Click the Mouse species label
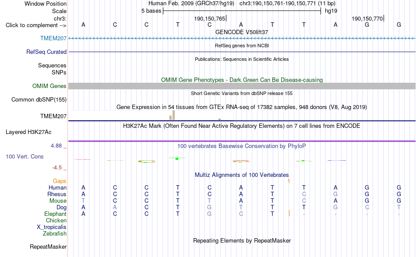 (x=58, y=201)
